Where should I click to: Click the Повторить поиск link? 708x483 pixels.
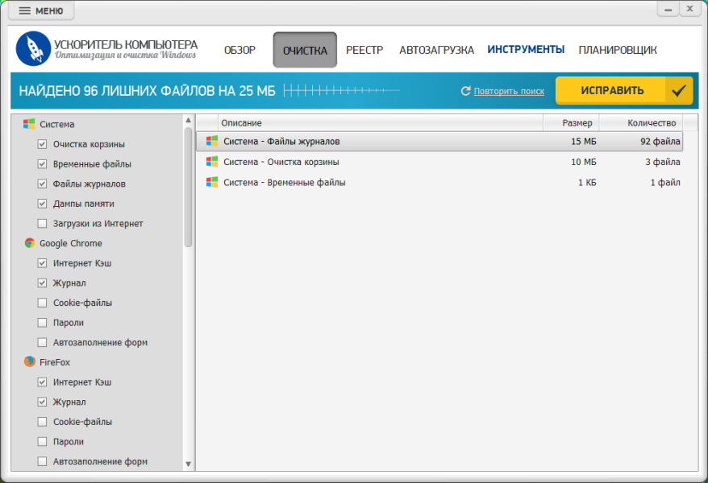click(x=509, y=91)
